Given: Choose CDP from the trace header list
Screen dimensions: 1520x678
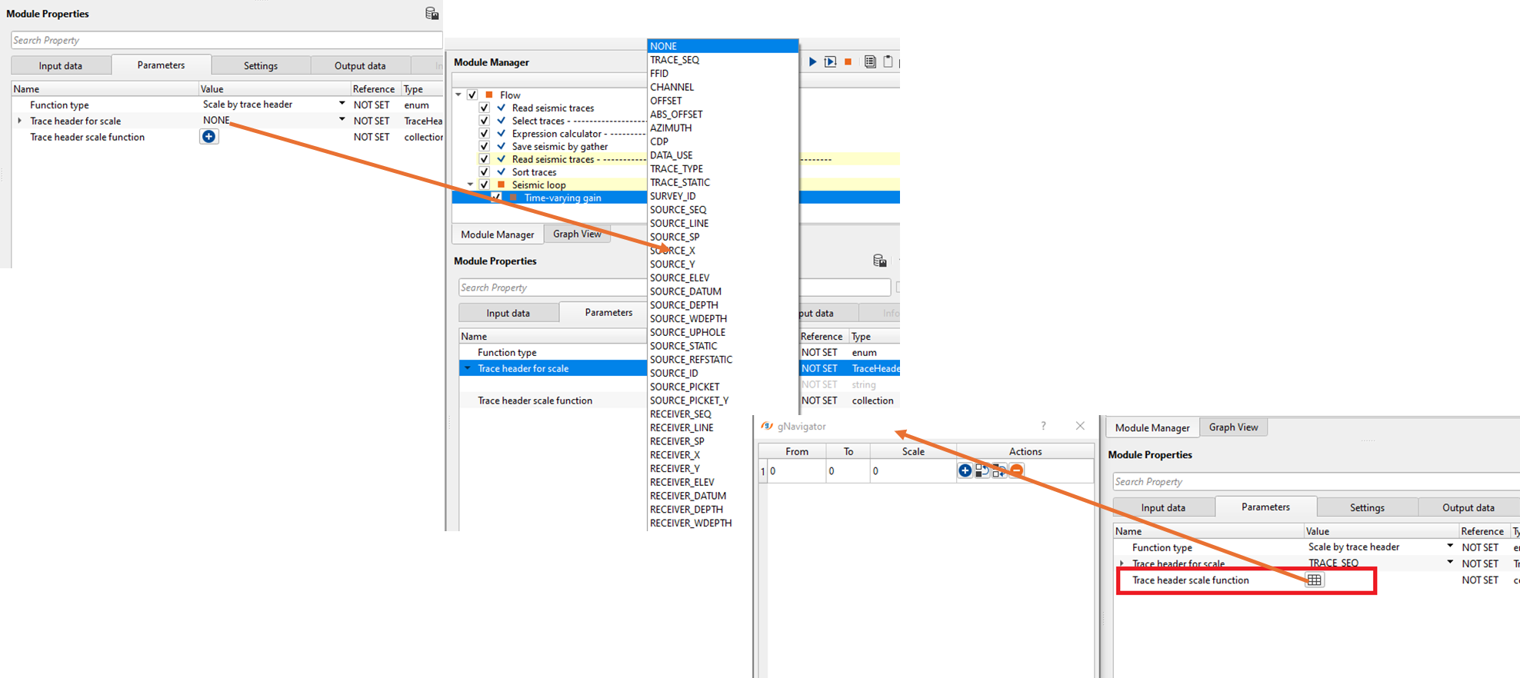Looking at the screenshot, I should 659,141.
